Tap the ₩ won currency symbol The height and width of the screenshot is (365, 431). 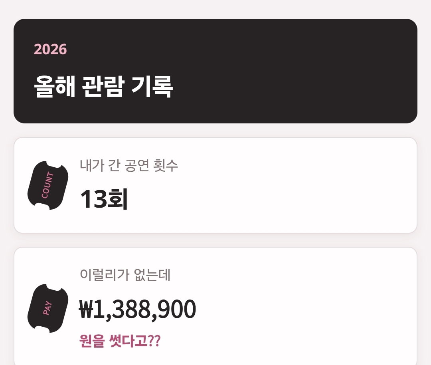86,309
